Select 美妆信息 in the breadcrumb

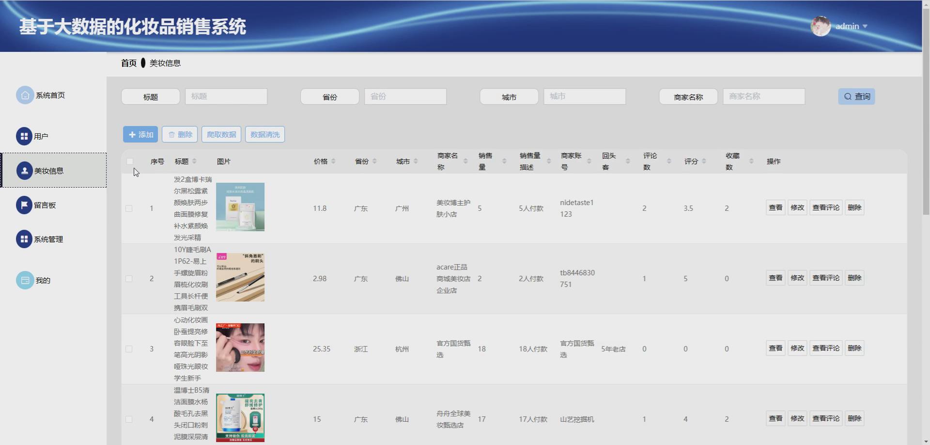click(x=164, y=63)
